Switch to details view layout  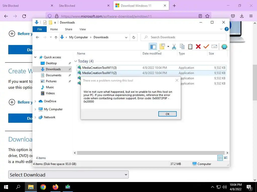[x=220, y=158]
